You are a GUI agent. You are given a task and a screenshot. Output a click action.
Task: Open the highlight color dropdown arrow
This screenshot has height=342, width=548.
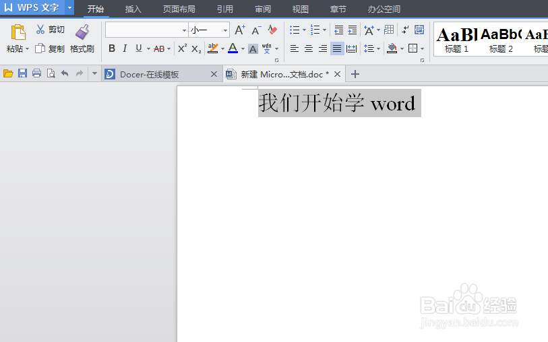222,49
